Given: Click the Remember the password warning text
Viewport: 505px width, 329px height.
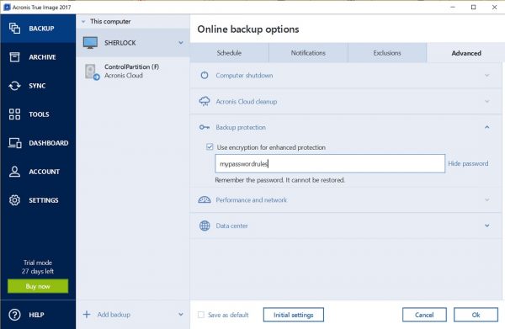Looking at the screenshot, I should tap(279, 180).
